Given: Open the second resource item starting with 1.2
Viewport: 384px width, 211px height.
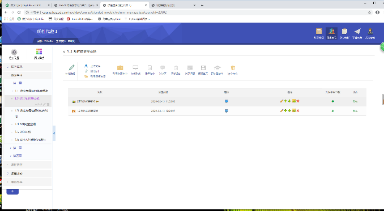Looking at the screenshot, I should pyautogui.click(x=87, y=111).
